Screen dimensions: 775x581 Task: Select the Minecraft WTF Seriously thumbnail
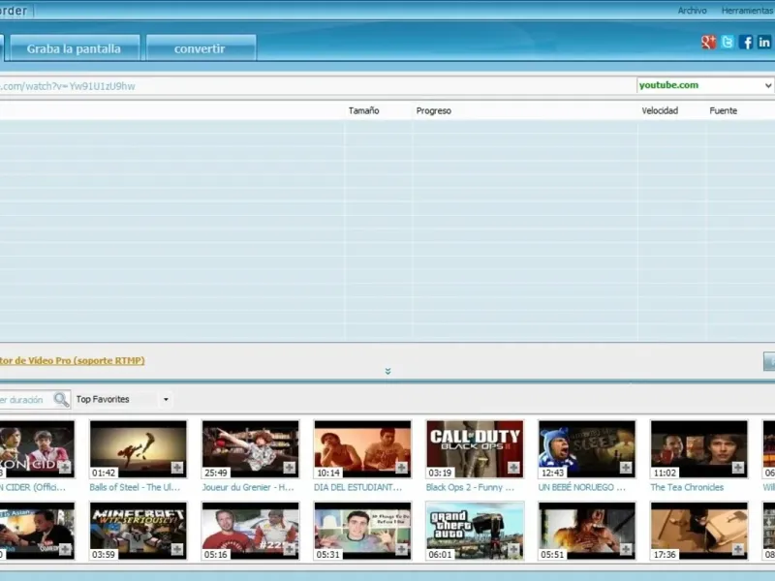138,531
